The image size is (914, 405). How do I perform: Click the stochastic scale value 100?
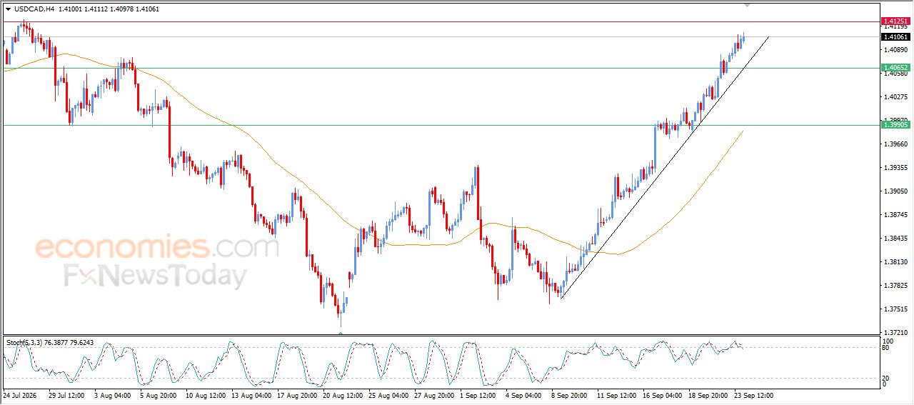pos(888,341)
